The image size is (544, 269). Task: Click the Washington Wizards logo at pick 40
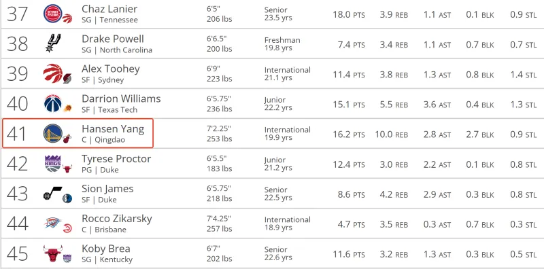tap(53, 103)
